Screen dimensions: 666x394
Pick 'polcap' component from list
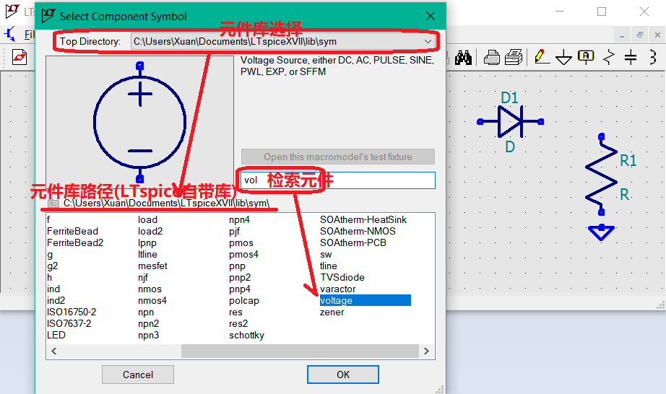[x=243, y=300]
